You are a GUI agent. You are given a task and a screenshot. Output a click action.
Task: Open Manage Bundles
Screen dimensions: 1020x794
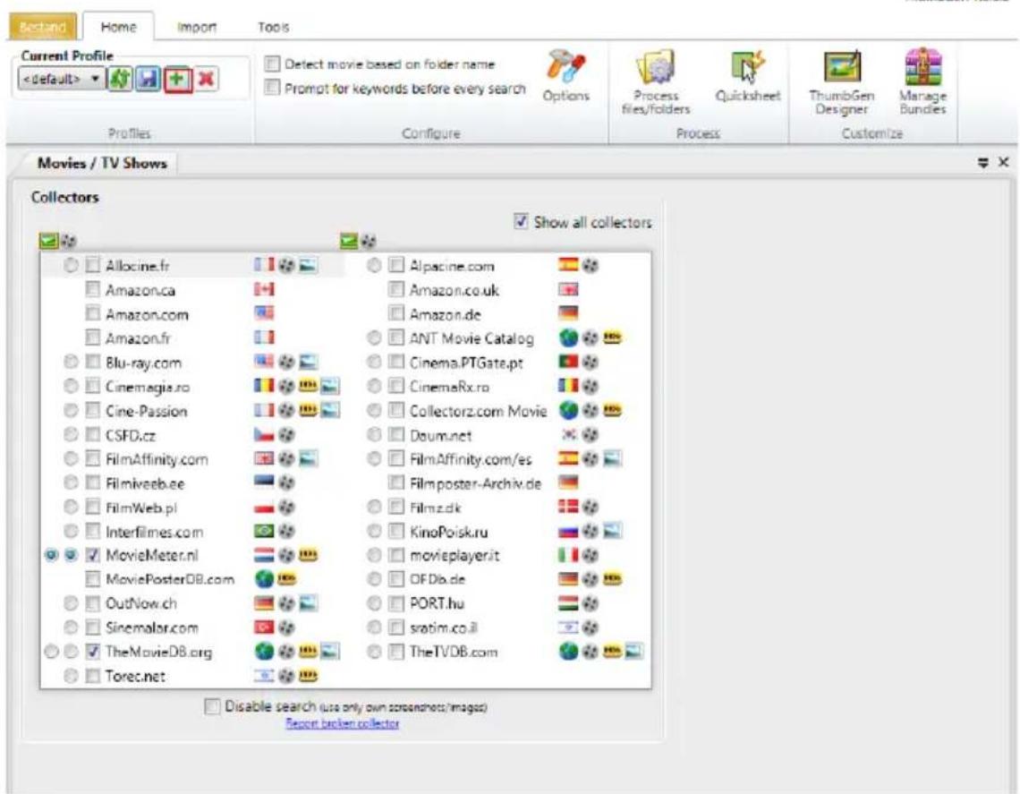click(922, 82)
